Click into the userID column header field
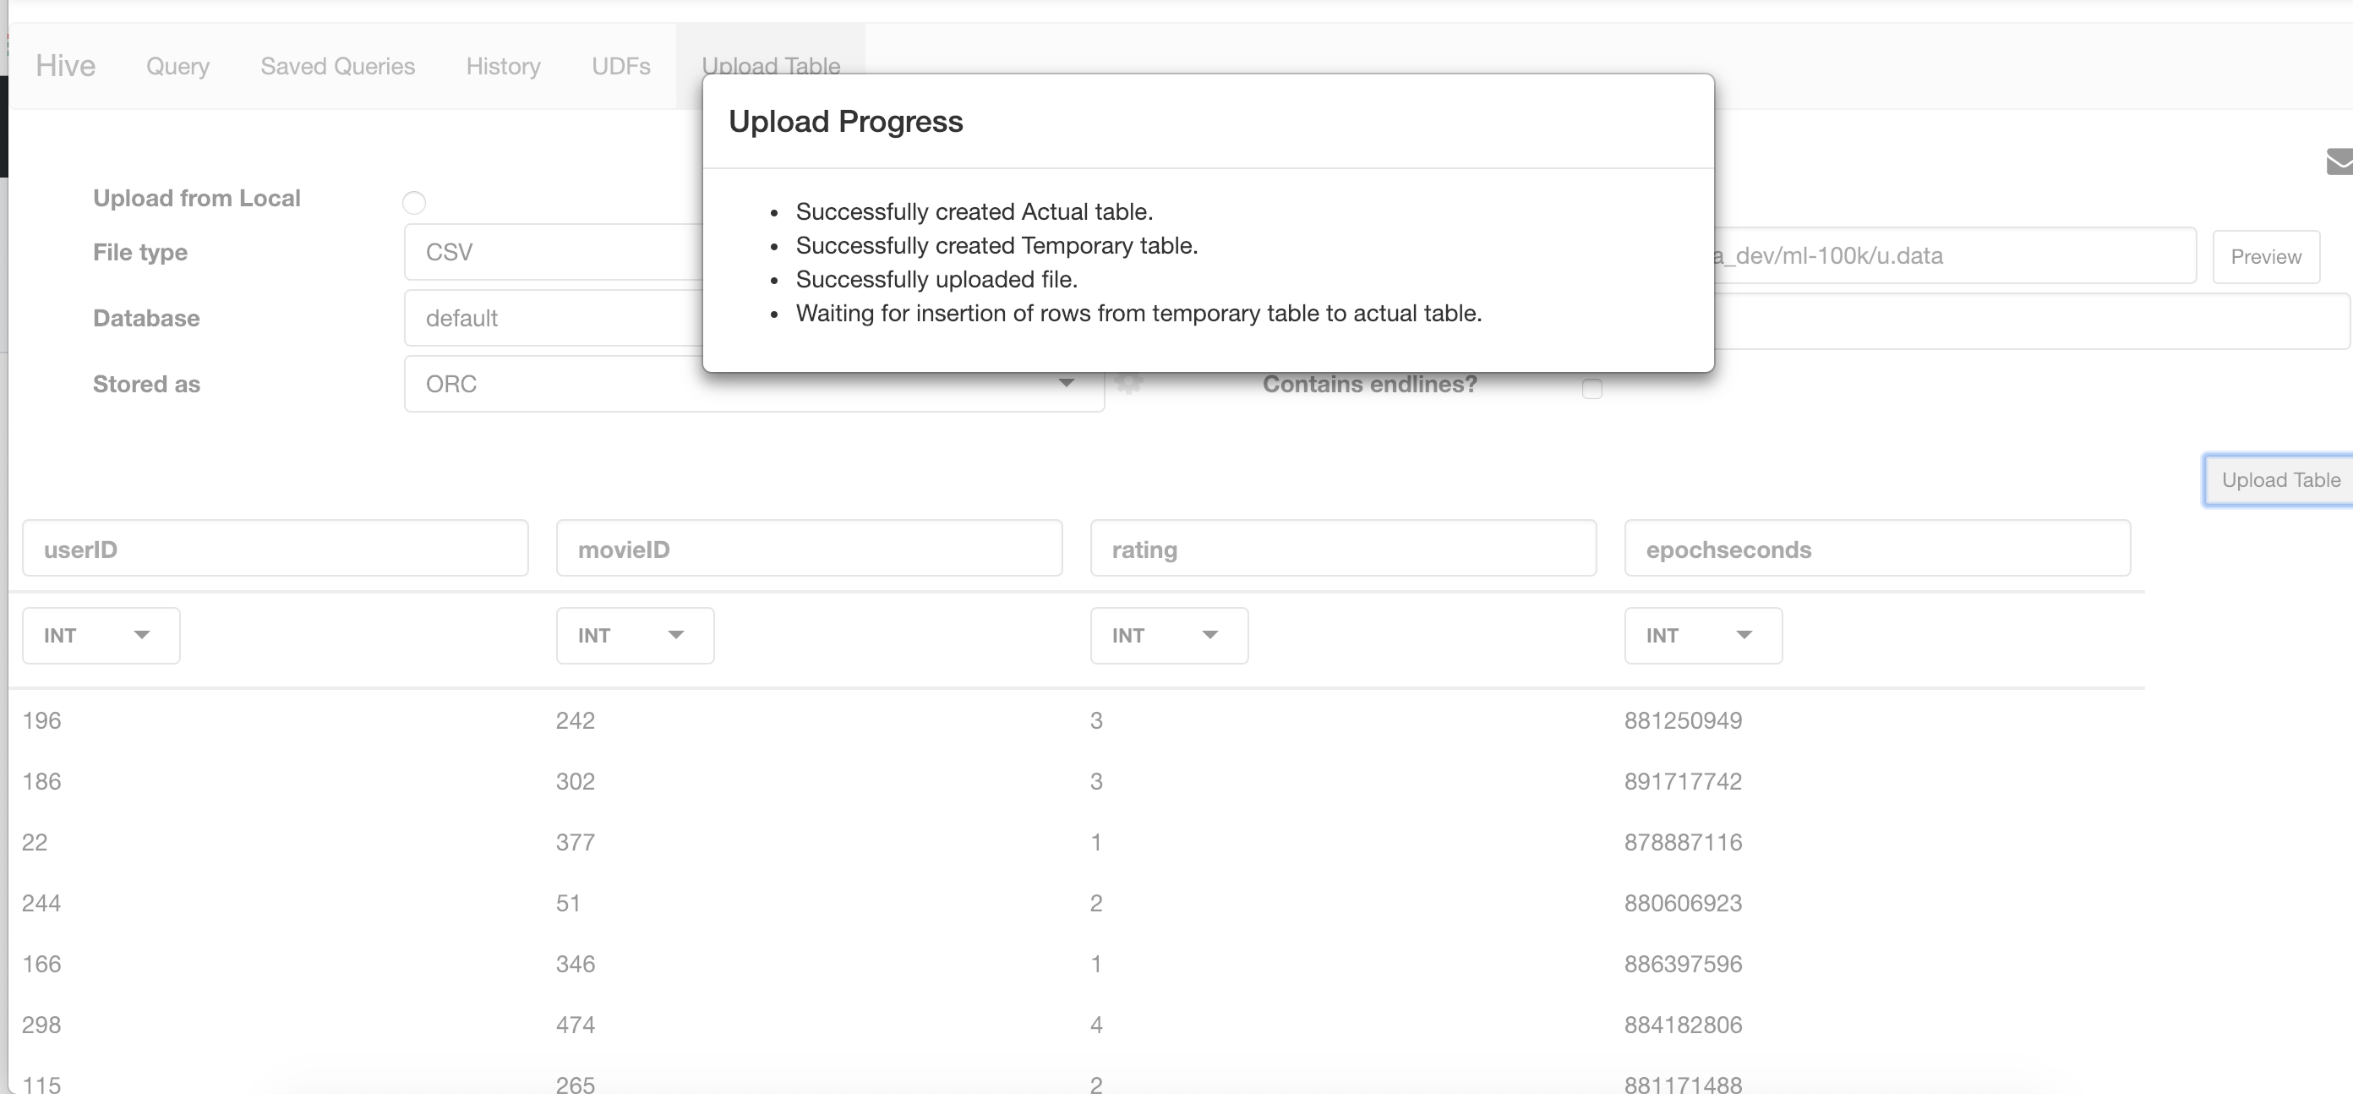 pos(275,548)
